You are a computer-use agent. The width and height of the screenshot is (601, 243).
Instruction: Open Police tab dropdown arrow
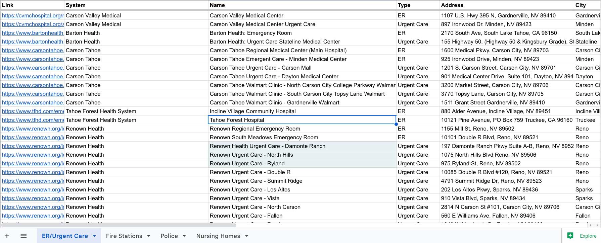pyautogui.click(x=184, y=236)
